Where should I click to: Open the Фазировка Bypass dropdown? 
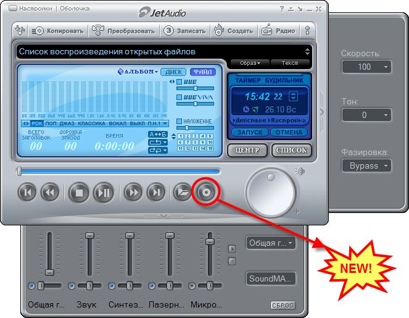pyautogui.click(x=366, y=165)
